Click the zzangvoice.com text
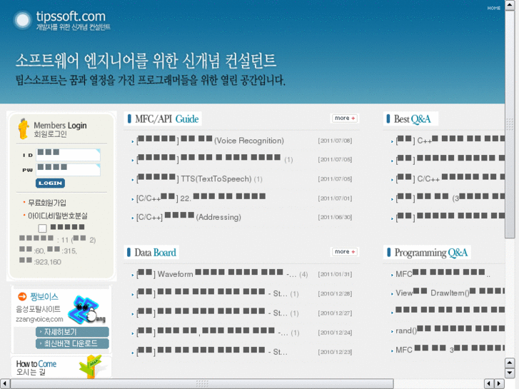 39,320
